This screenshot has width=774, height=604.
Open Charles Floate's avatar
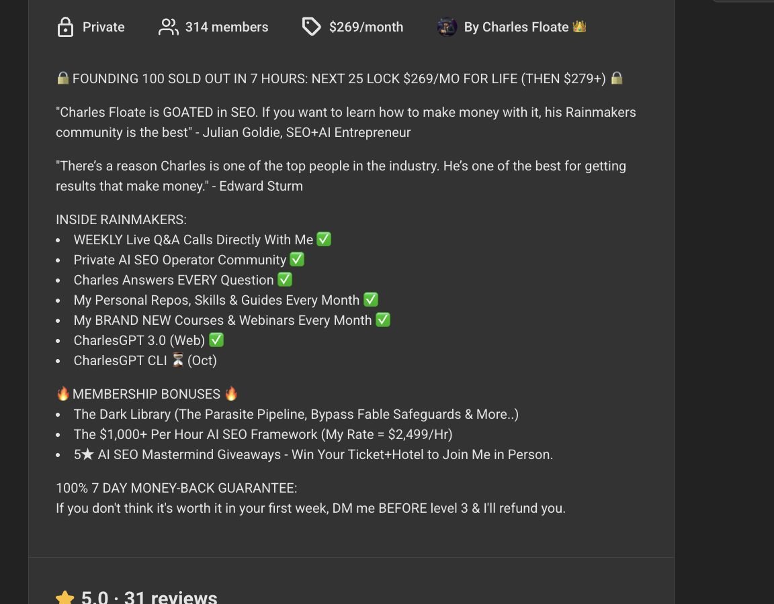[x=447, y=27]
